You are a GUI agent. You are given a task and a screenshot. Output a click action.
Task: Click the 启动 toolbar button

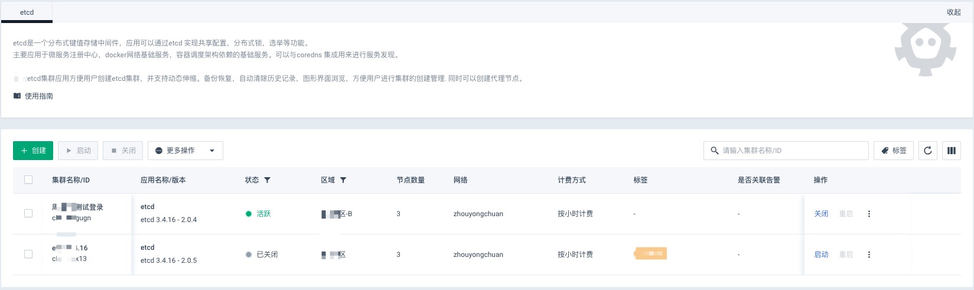tap(78, 151)
